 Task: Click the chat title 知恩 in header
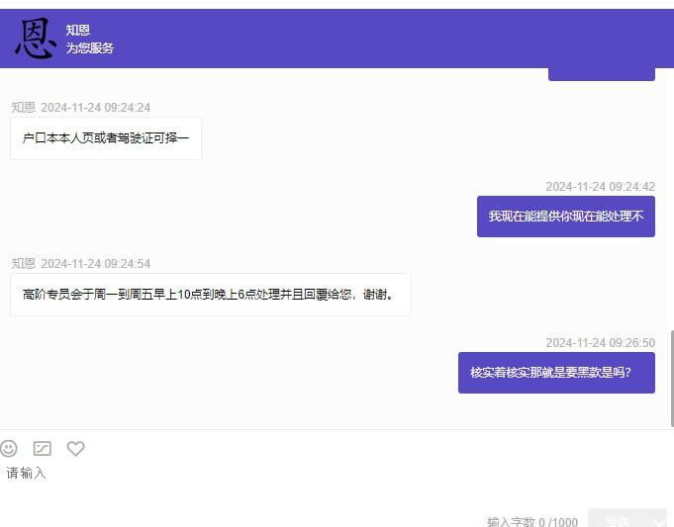click(x=77, y=31)
